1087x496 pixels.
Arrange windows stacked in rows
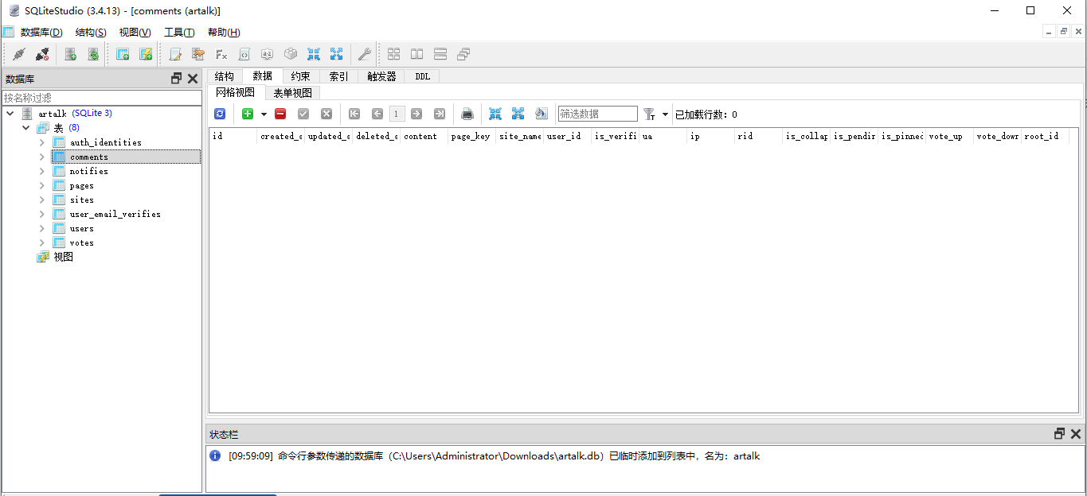440,54
